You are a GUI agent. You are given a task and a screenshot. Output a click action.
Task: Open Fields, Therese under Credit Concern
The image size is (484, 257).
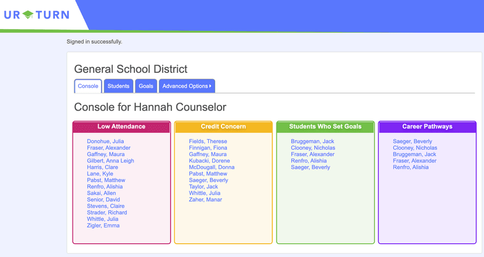point(208,142)
